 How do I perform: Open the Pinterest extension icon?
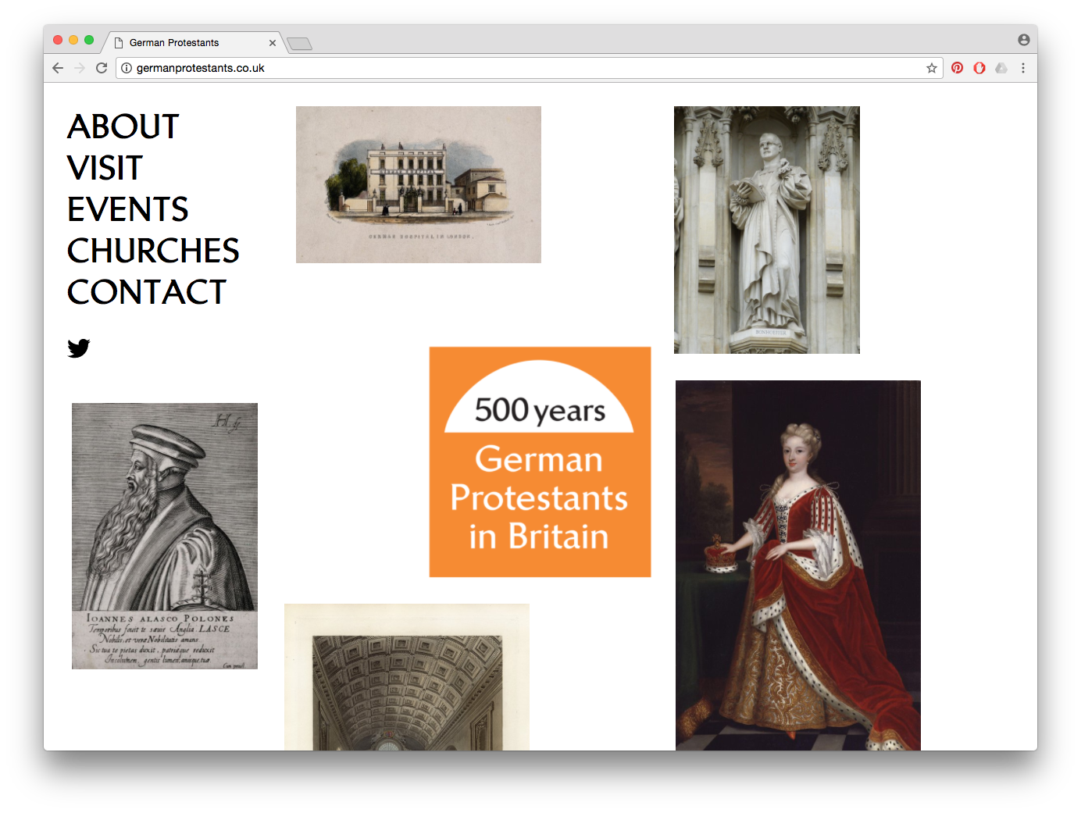coord(957,68)
